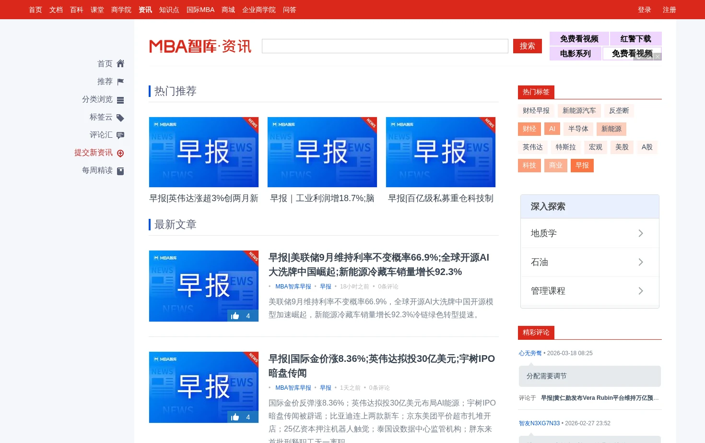The height and width of the screenshot is (443, 705).
Task: Select the 科技 tag
Action: (x=529, y=166)
